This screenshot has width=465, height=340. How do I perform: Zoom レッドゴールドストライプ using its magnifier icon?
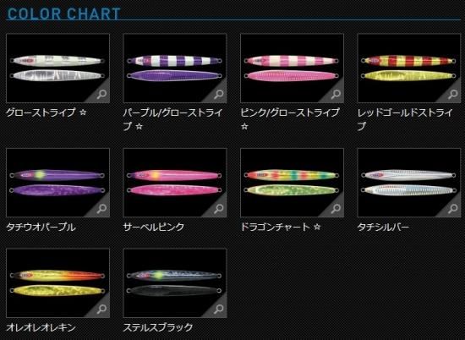click(x=453, y=95)
